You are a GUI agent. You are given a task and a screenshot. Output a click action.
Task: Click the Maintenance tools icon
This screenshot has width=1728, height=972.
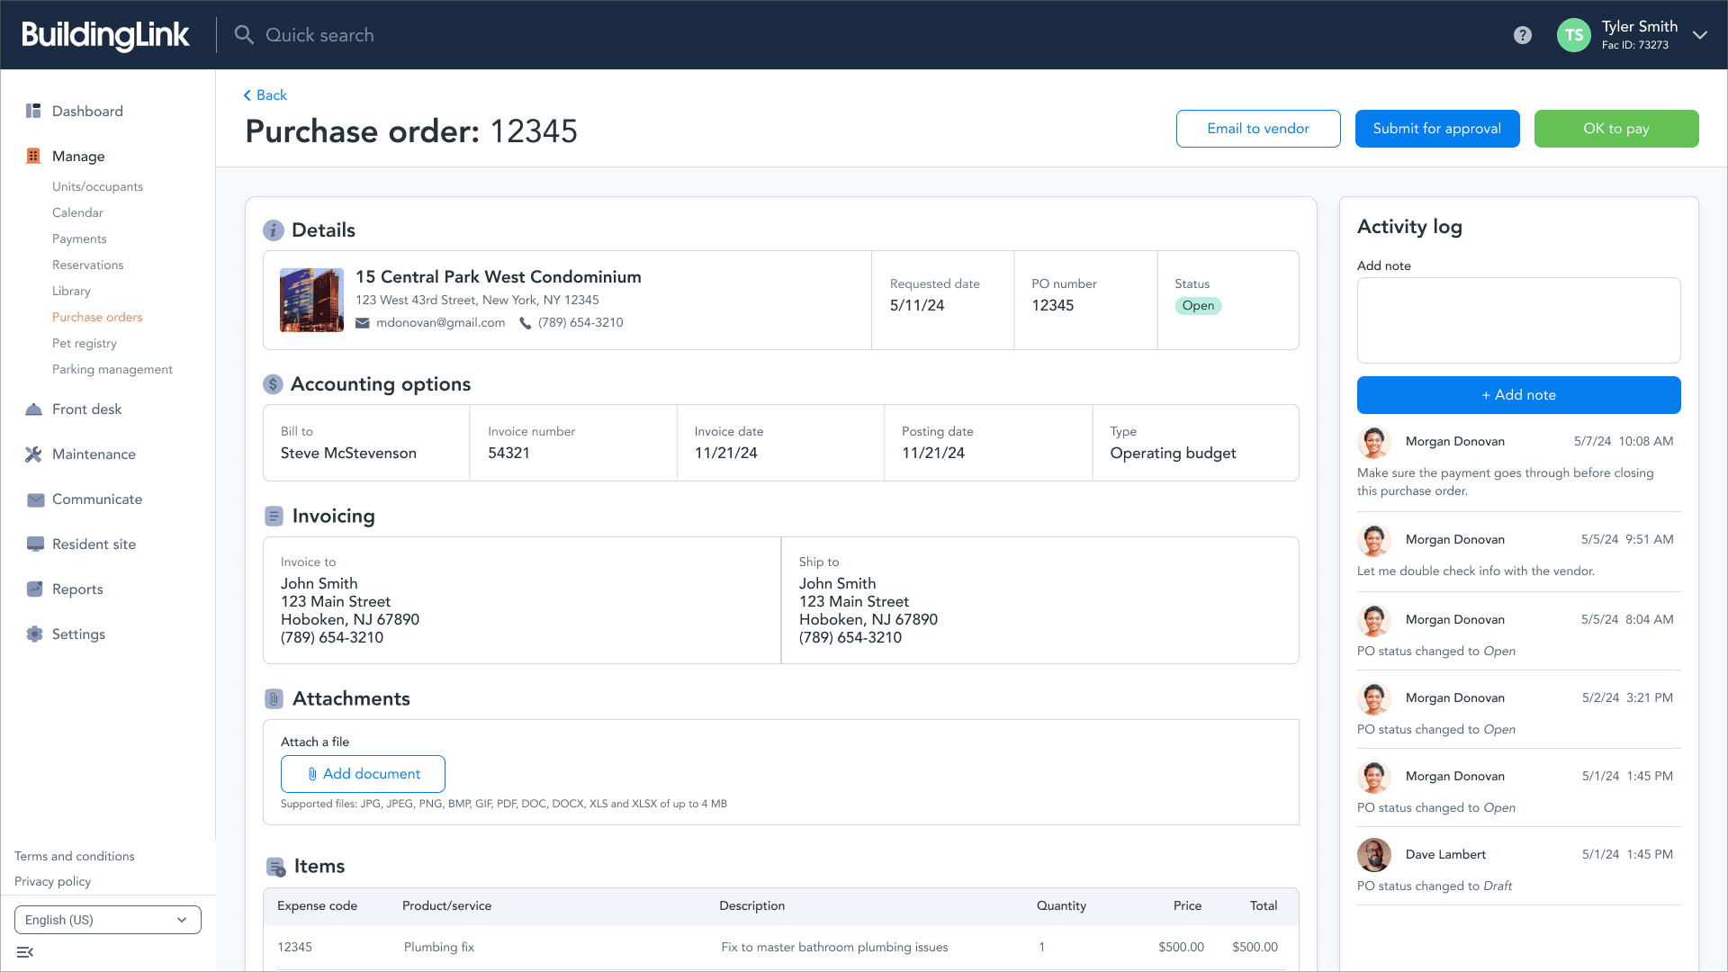point(33,454)
